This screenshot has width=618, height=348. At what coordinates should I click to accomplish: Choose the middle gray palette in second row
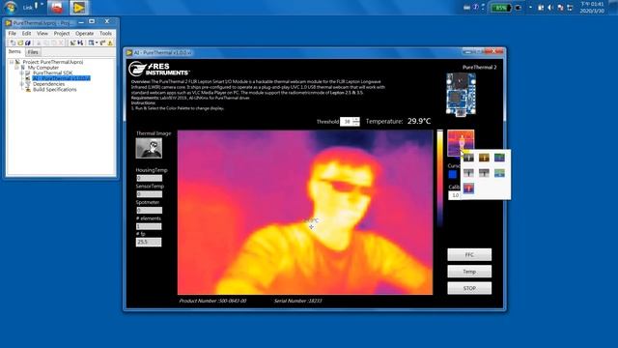click(x=484, y=173)
